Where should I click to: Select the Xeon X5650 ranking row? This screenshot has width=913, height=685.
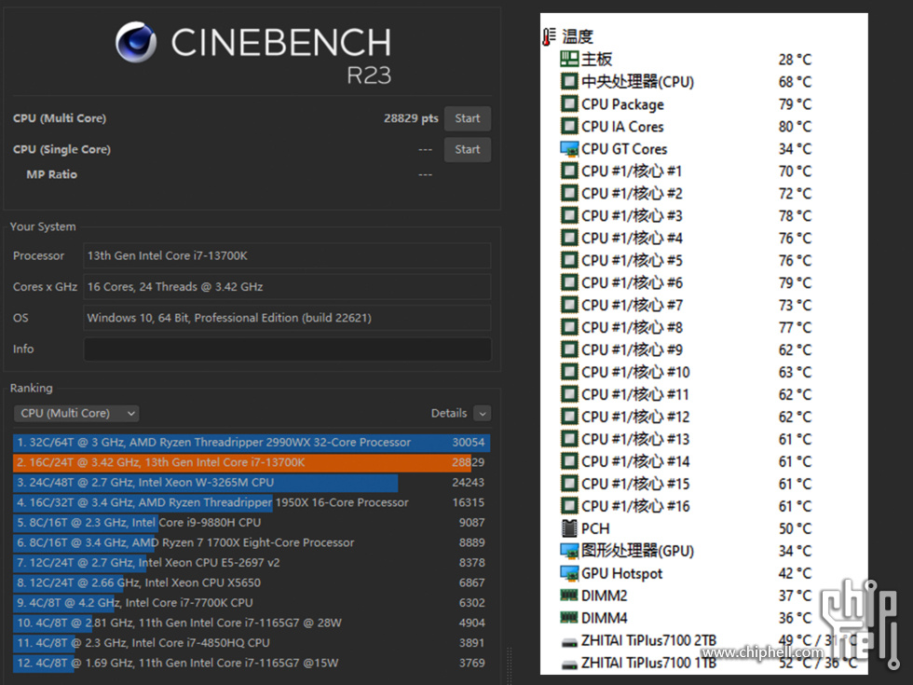(x=252, y=582)
